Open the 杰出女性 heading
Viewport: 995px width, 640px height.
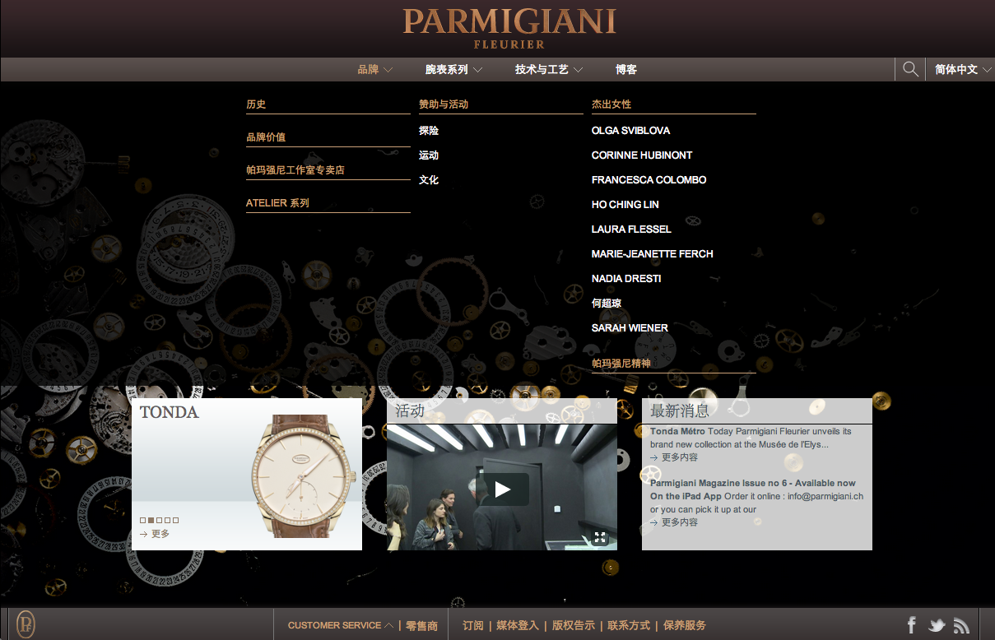click(x=611, y=104)
